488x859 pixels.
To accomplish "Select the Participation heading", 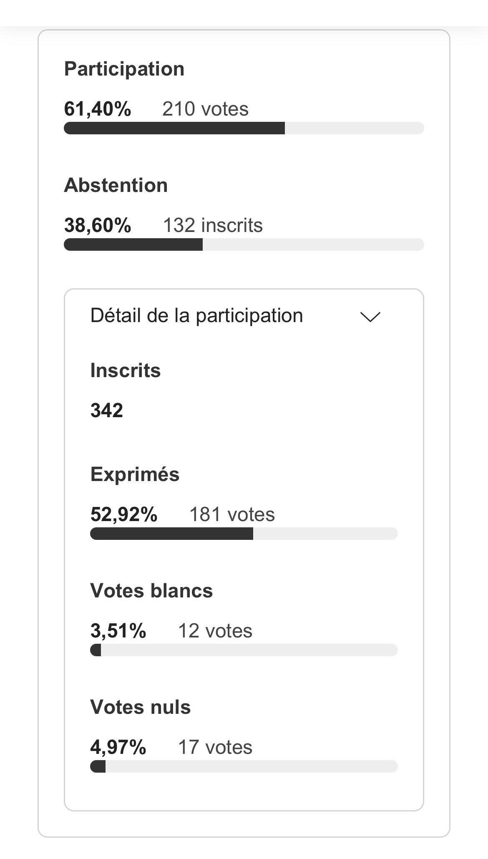I will click(124, 69).
